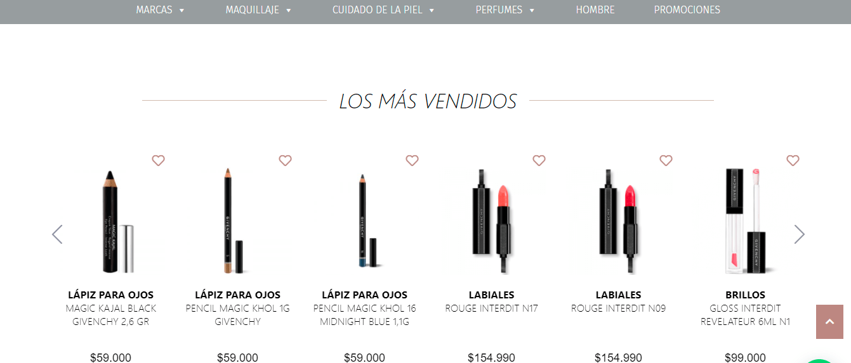
Task: Click the back-to-top arrow button
Action: 829,322
